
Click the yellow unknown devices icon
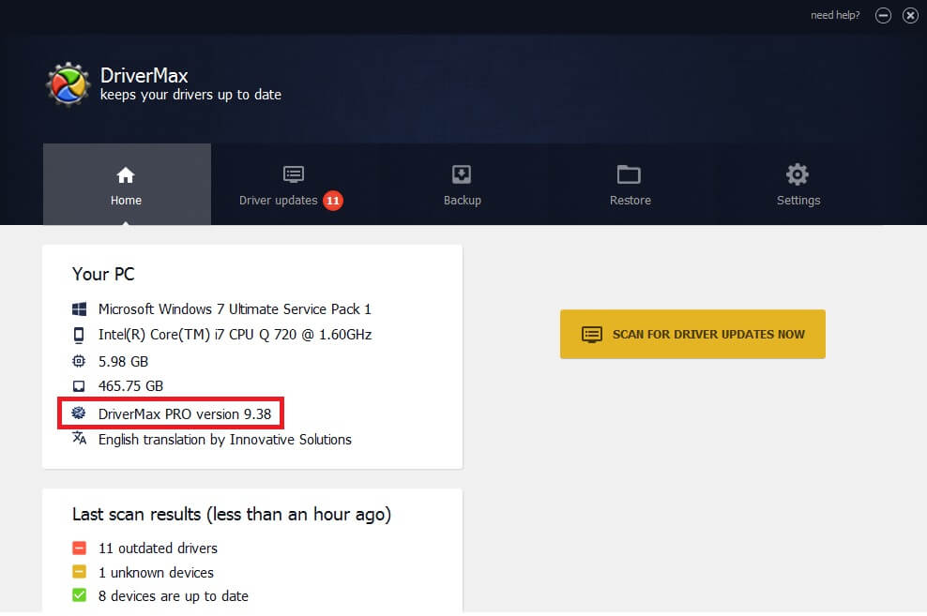79,572
